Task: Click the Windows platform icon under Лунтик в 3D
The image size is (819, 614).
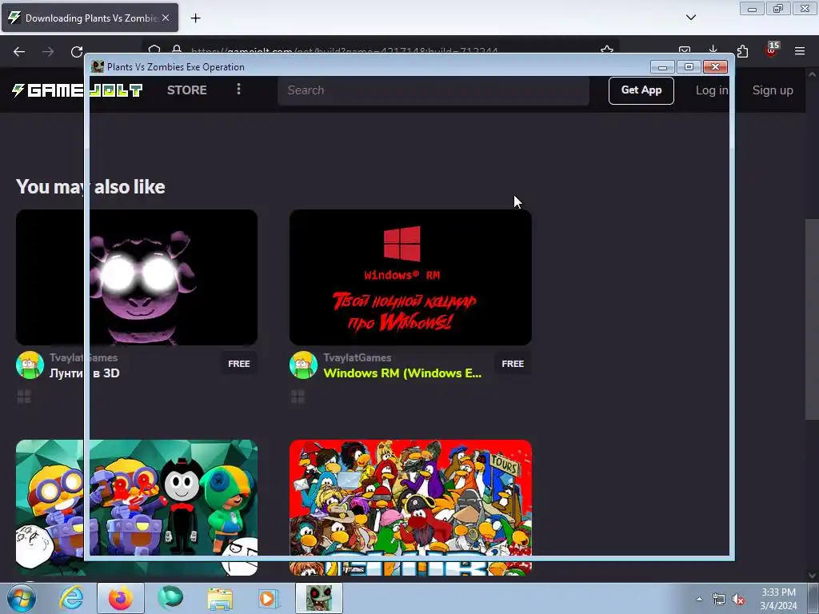Action: [x=24, y=397]
